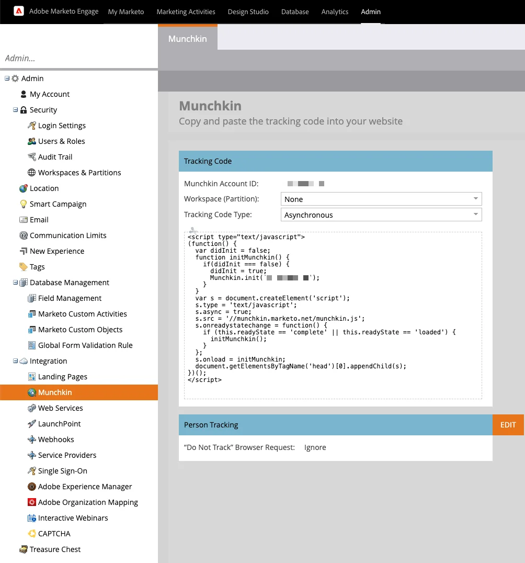The height and width of the screenshot is (563, 525).
Task: Click the scissors copy icon above code
Action: (x=193, y=230)
